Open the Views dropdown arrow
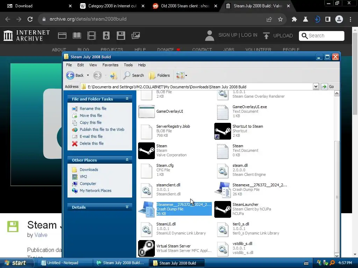The width and height of the screenshot is (358, 268). click(186, 75)
